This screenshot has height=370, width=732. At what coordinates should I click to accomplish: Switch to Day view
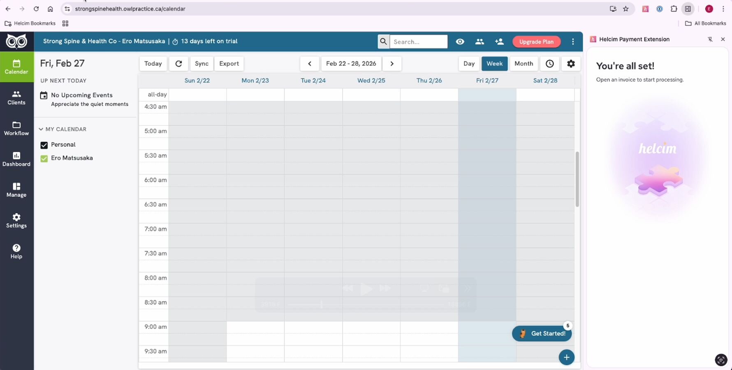tap(469, 64)
